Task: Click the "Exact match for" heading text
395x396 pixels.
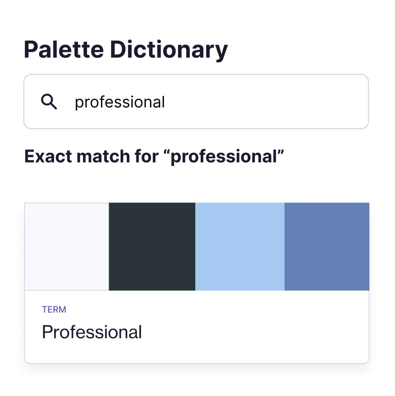Action: tap(95, 156)
